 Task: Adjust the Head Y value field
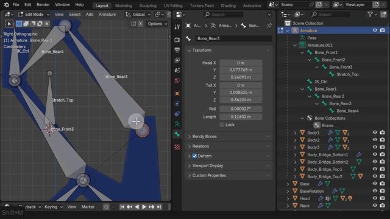pyautogui.click(x=241, y=70)
